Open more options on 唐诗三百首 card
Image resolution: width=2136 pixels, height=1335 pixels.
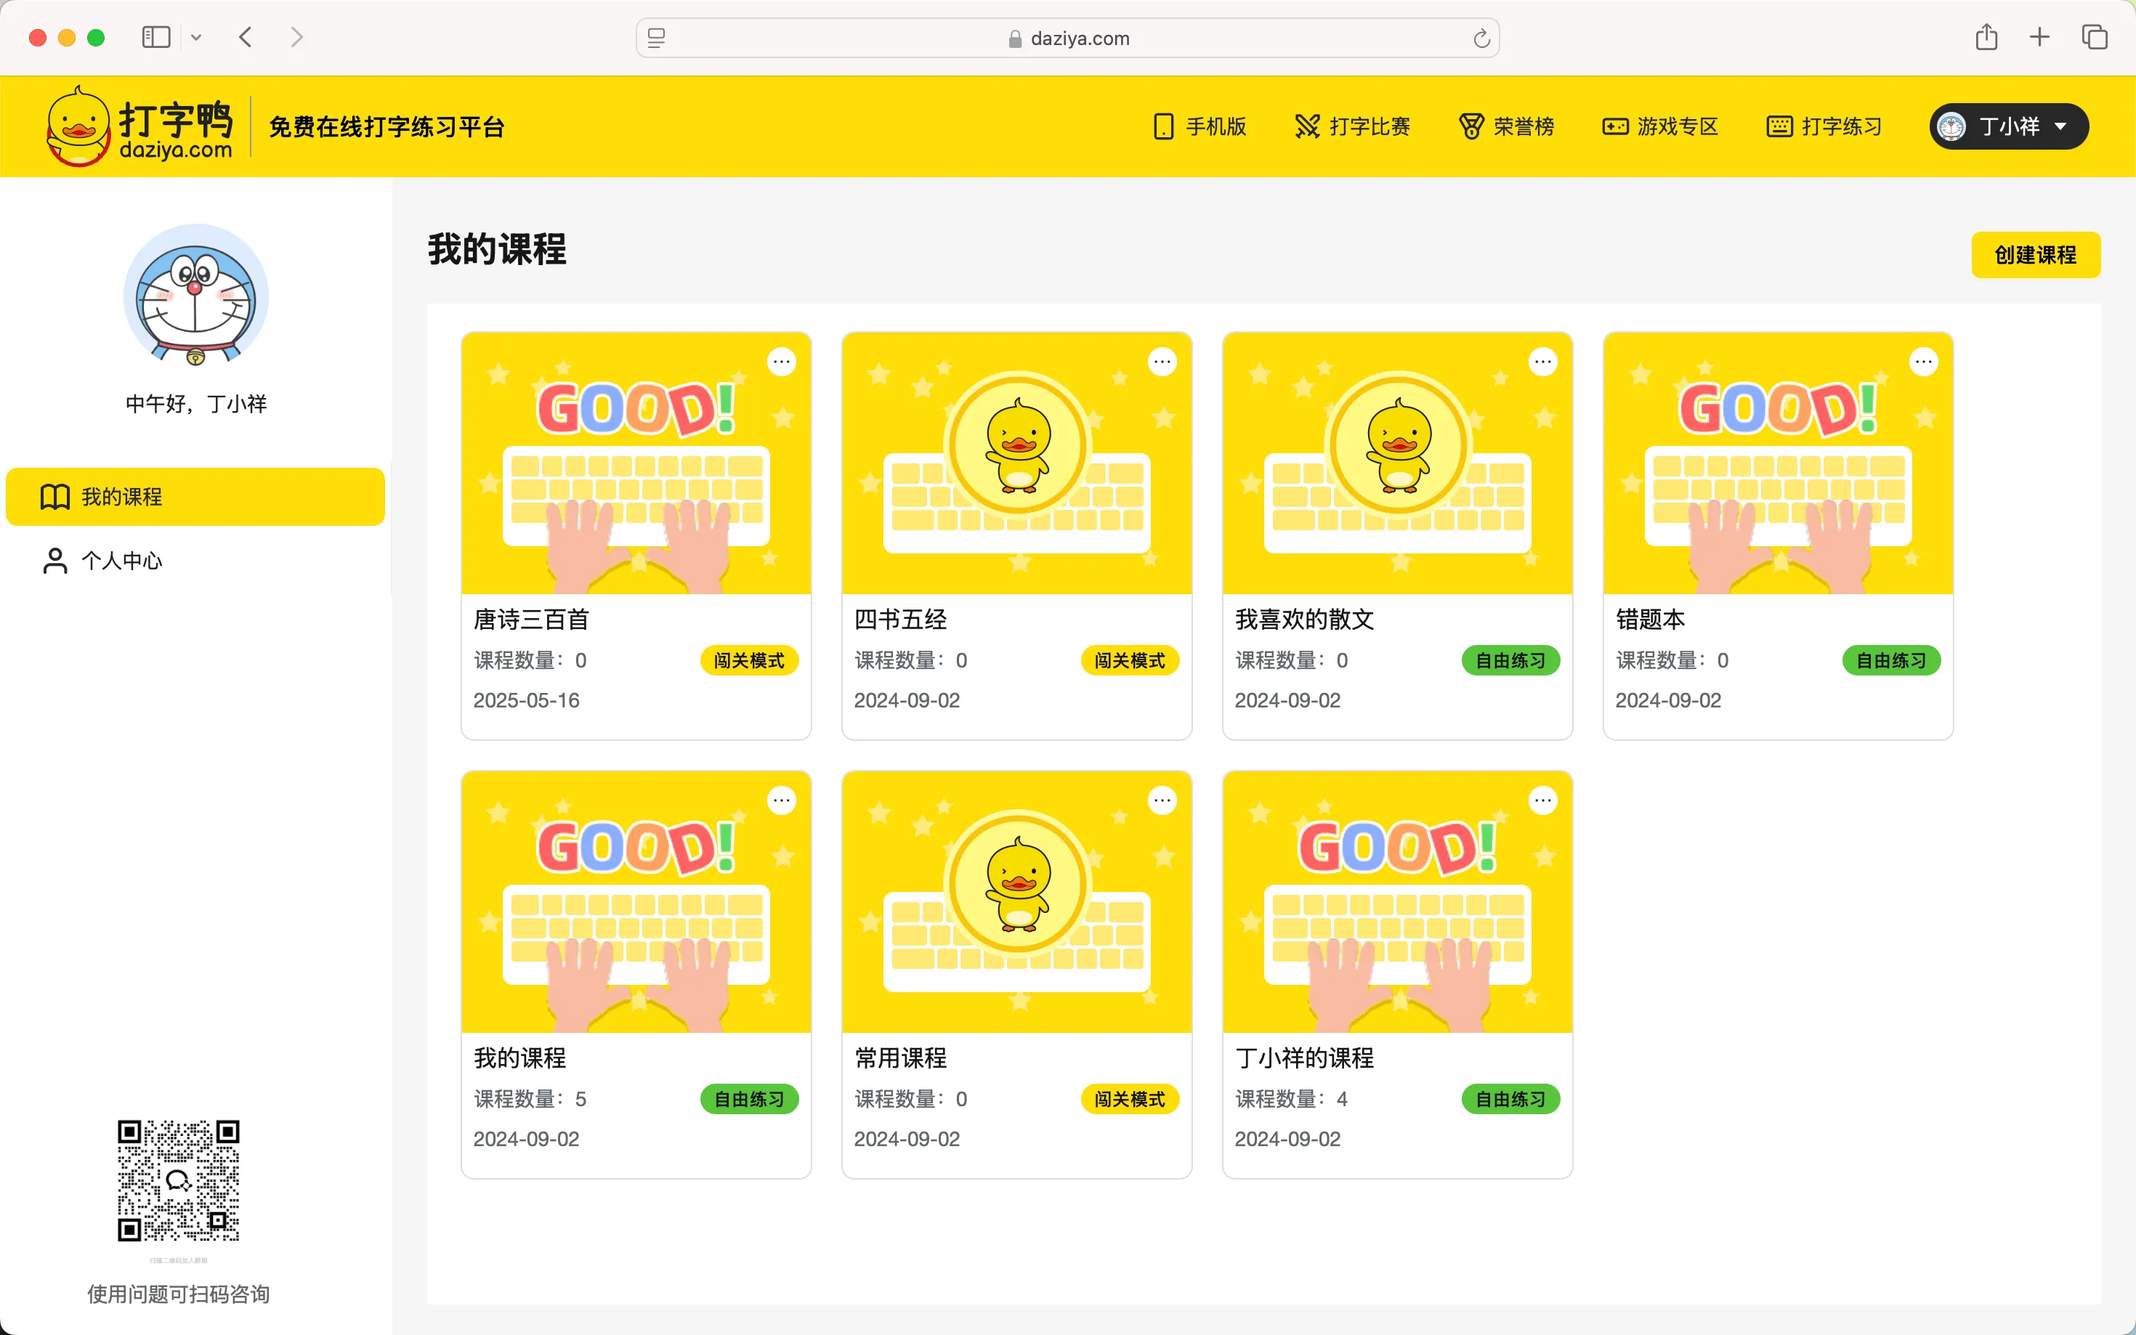click(780, 362)
